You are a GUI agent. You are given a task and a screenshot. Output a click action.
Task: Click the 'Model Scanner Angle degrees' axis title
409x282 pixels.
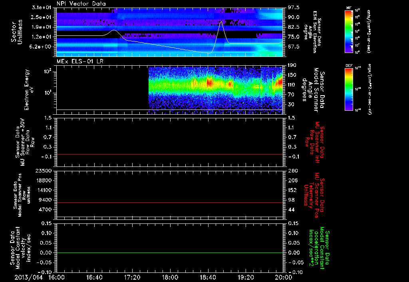[x=314, y=90]
